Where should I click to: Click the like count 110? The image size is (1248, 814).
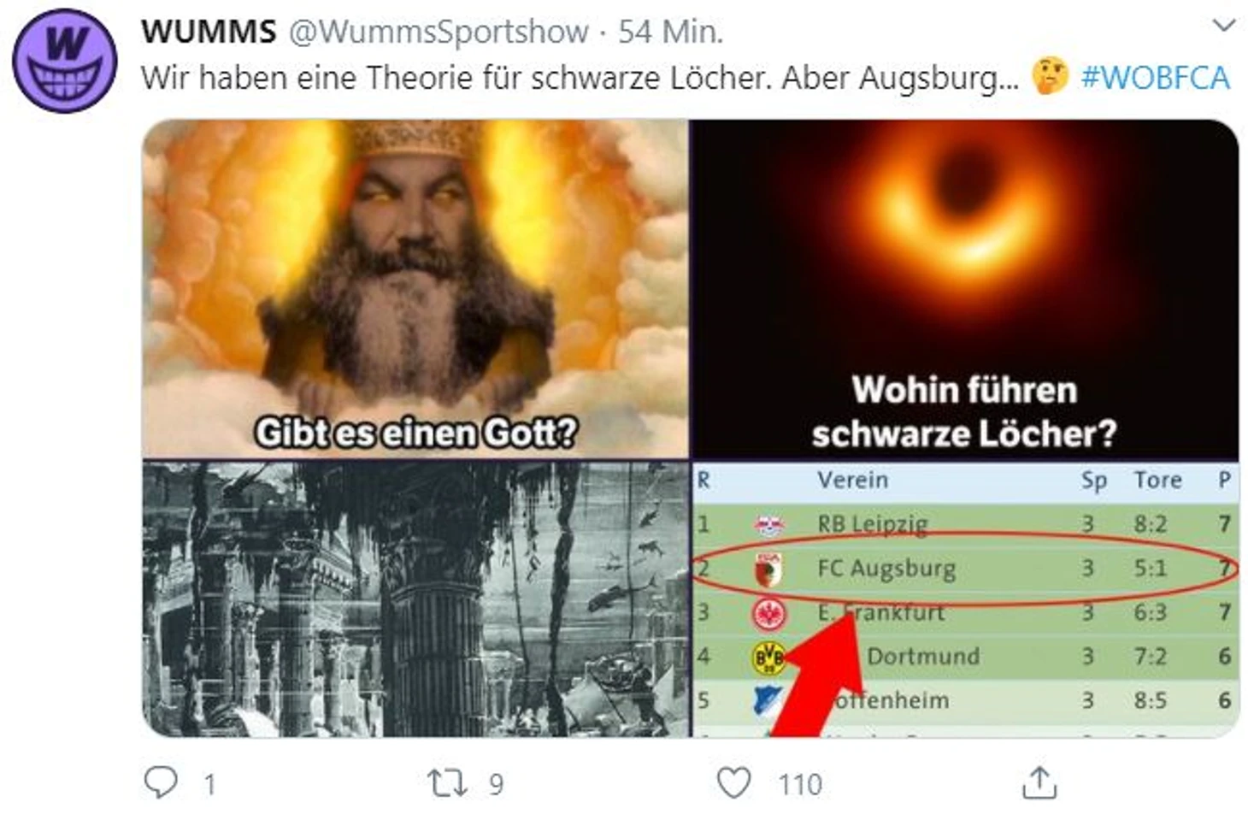[800, 784]
